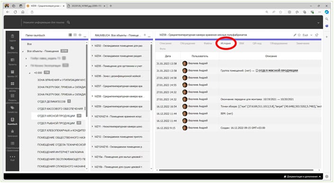Click the user avatar in the 27.01.2023 14:58 row
Image resolution: width=334 pixels, height=183 pixels.
[185, 78]
